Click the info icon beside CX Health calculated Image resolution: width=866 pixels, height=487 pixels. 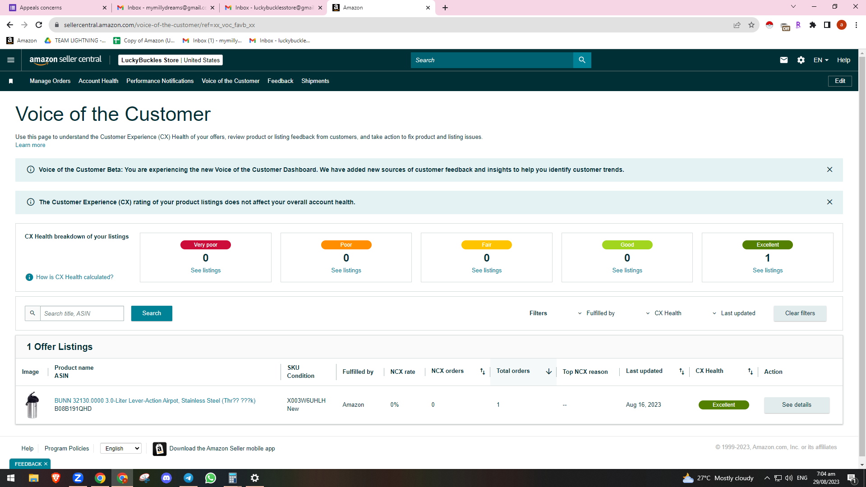coord(29,277)
